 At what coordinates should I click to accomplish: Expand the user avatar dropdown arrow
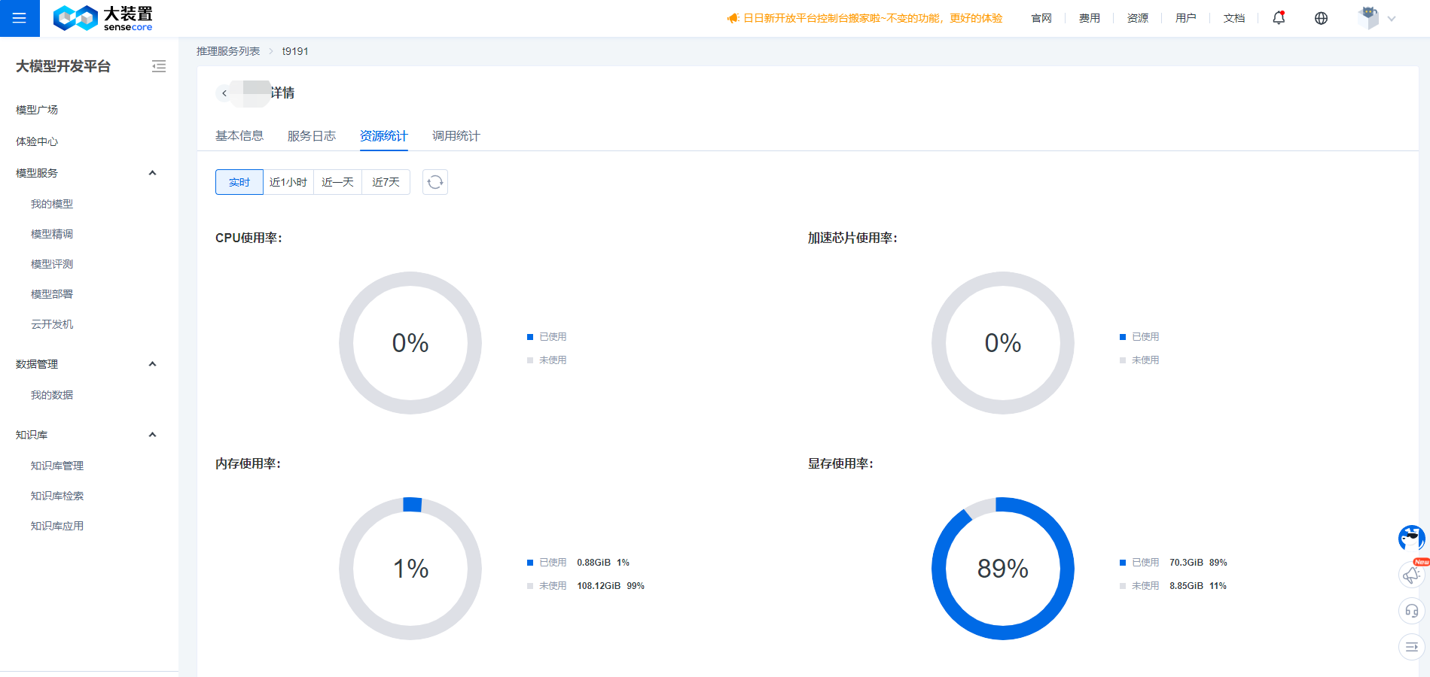(x=1392, y=19)
